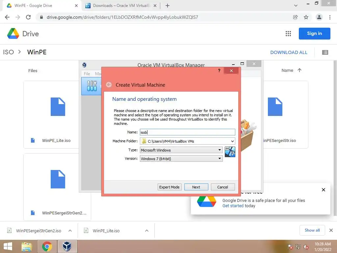Switch to list layout view icon

pos(325,52)
